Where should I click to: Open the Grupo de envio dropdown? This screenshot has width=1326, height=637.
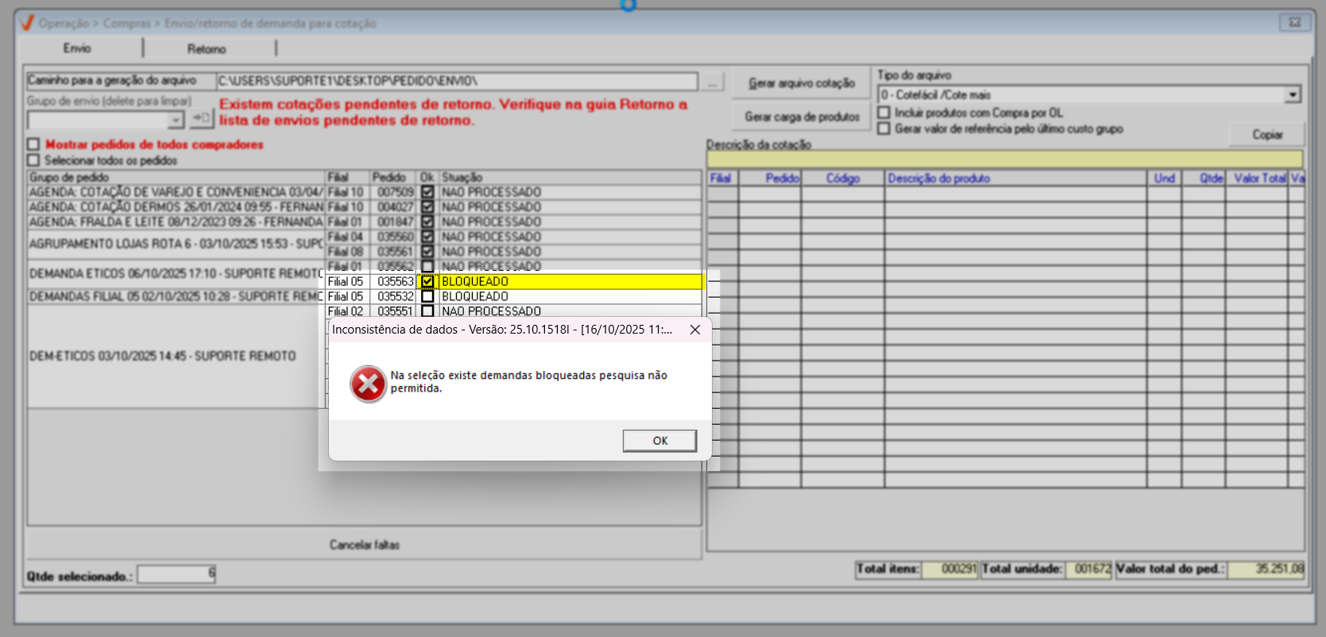click(x=176, y=120)
